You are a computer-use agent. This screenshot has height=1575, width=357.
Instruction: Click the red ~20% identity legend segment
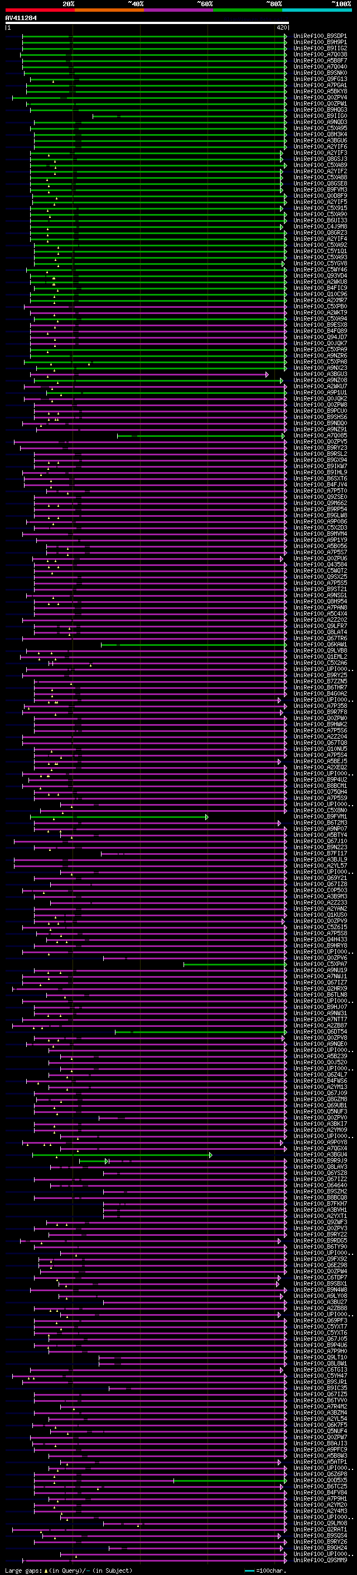[40, 10]
